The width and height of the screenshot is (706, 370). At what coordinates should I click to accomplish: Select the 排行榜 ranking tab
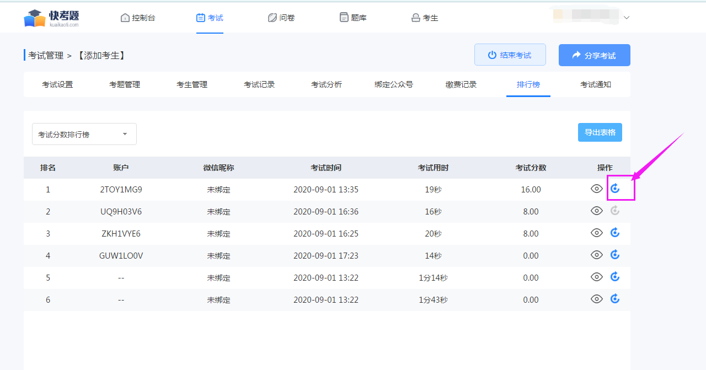(x=528, y=84)
